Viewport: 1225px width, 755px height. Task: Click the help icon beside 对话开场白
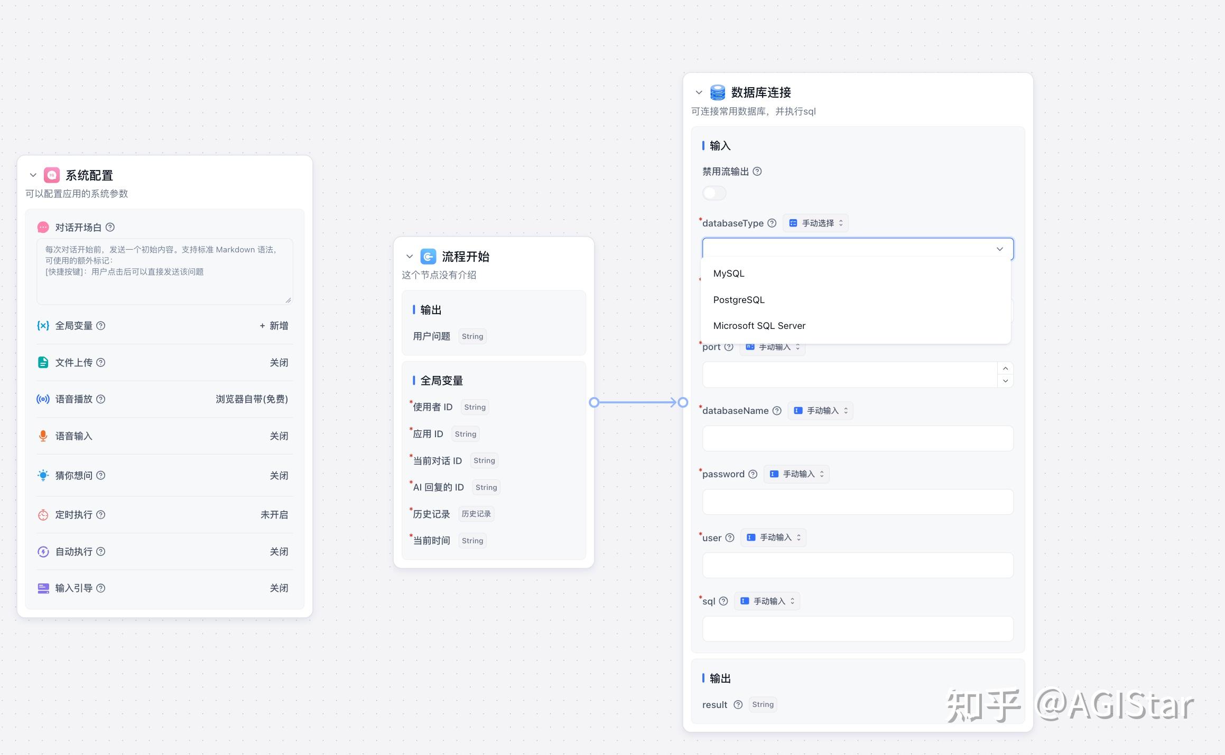pyautogui.click(x=110, y=227)
